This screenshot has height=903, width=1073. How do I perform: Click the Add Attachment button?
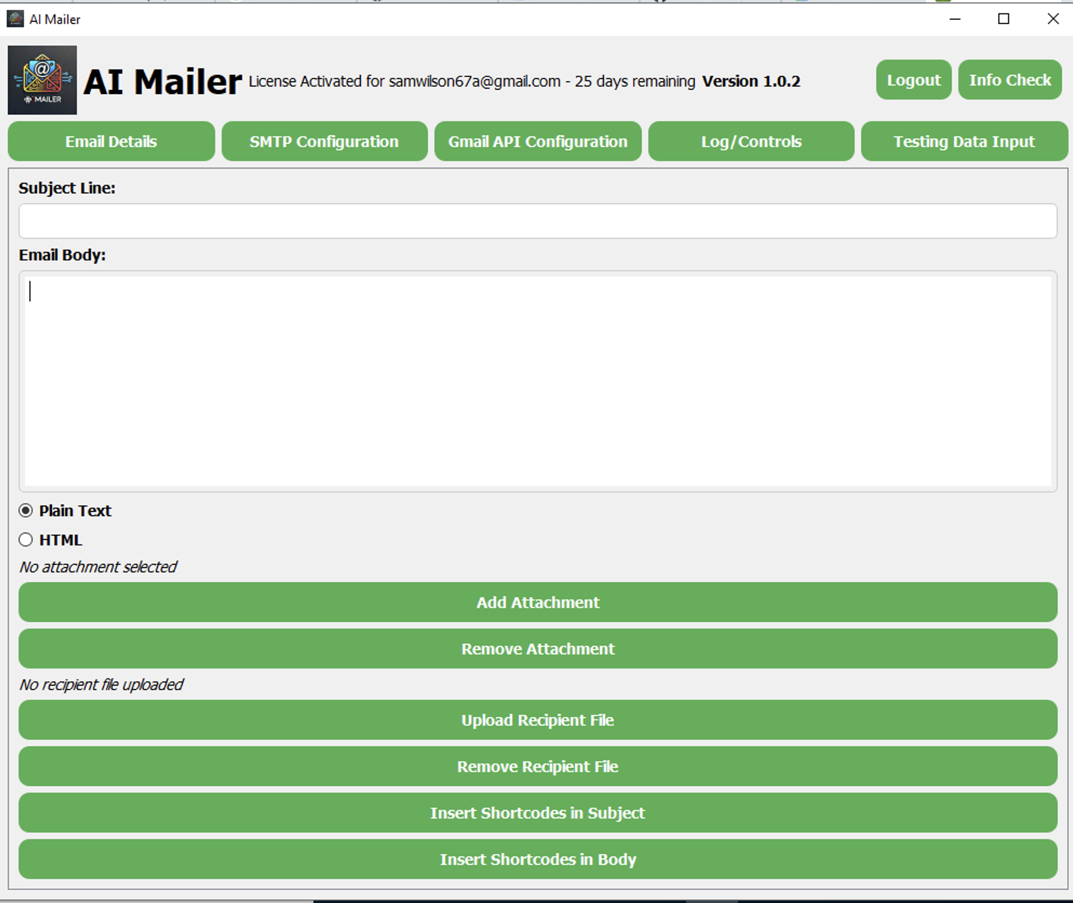[538, 602]
